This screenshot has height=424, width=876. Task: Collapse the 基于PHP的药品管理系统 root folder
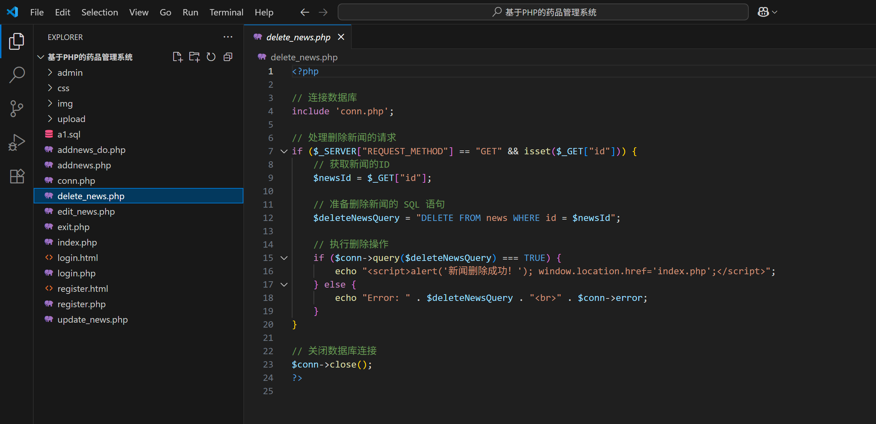pos(41,57)
